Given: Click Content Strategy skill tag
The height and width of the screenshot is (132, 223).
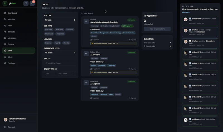Looking at the screenshot, I should click(115, 33).
